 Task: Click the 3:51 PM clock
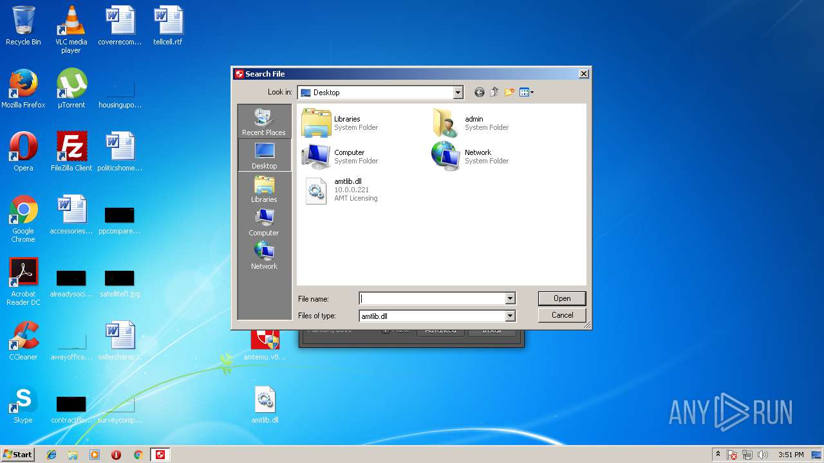click(791, 455)
